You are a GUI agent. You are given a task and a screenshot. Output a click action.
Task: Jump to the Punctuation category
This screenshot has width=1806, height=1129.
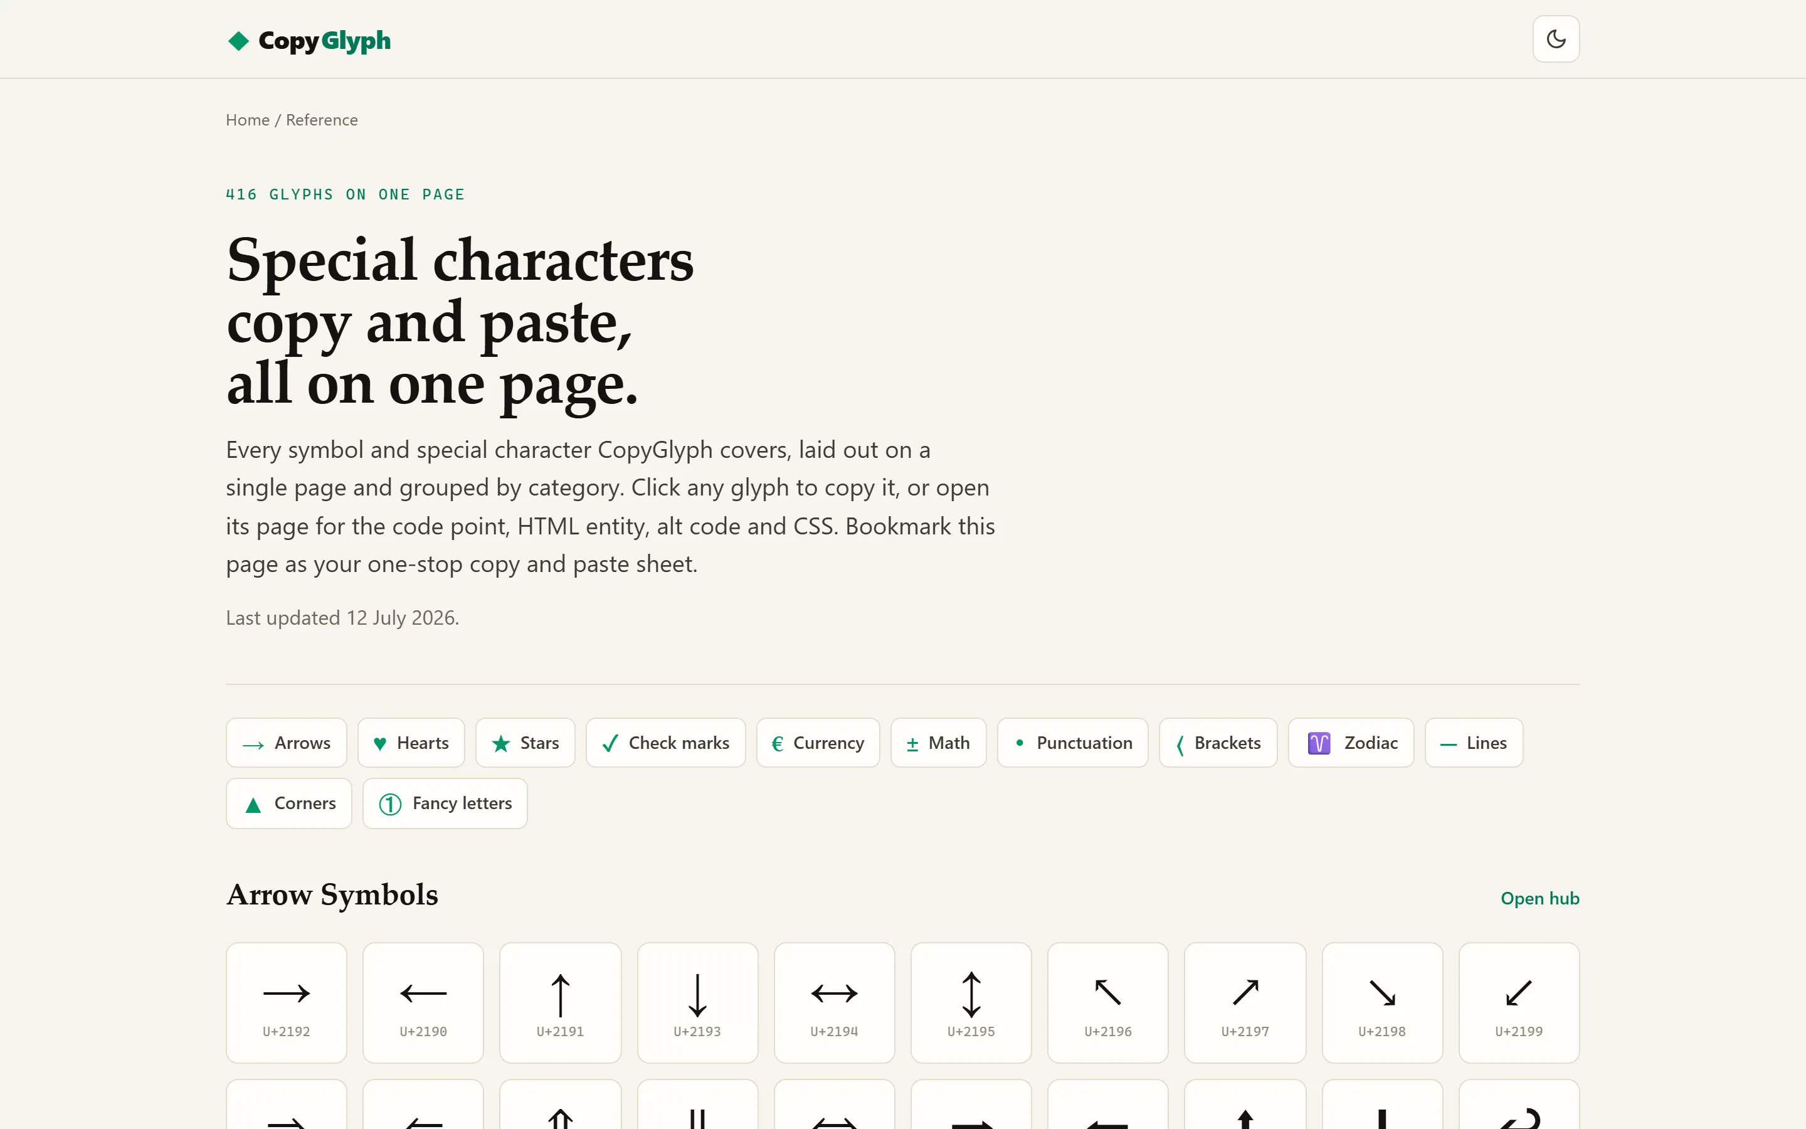[x=1072, y=742]
